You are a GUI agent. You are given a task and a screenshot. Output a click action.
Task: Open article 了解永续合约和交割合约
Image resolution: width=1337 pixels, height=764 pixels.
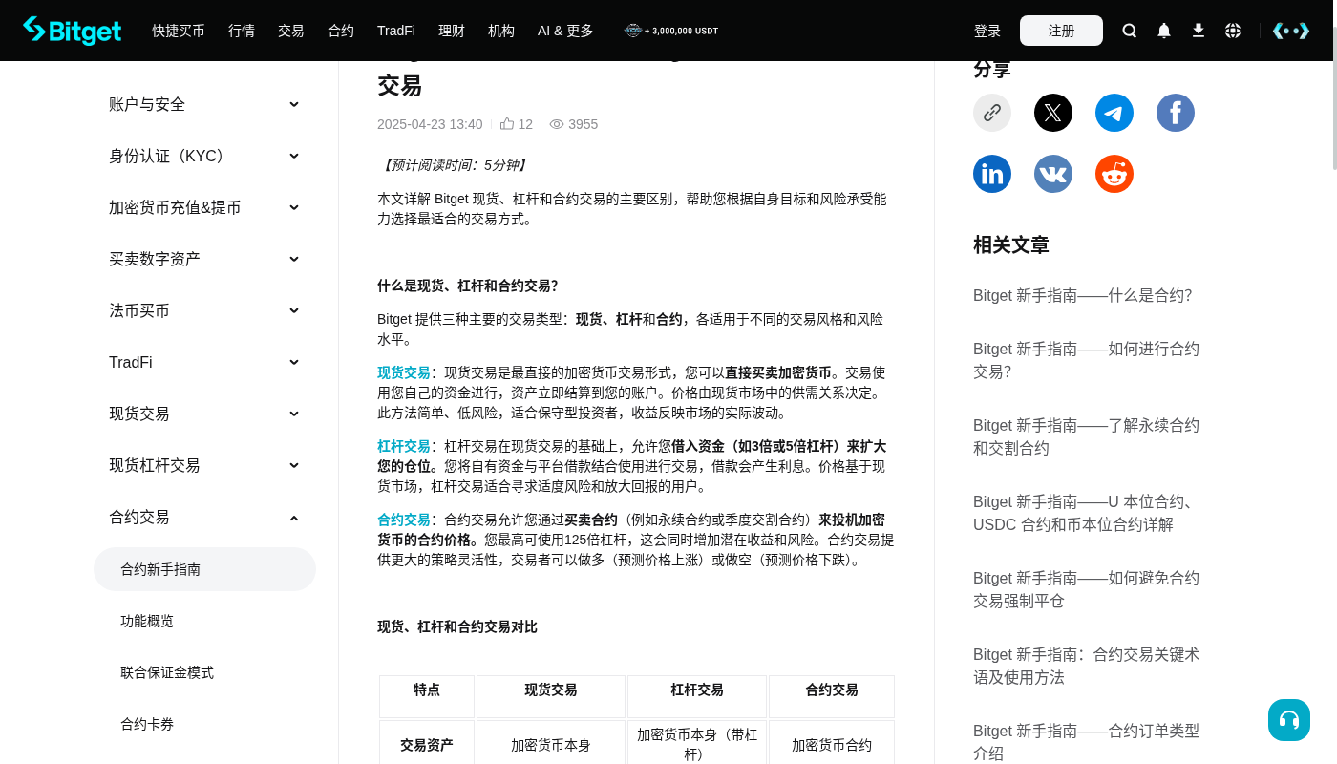[1086, 436]
